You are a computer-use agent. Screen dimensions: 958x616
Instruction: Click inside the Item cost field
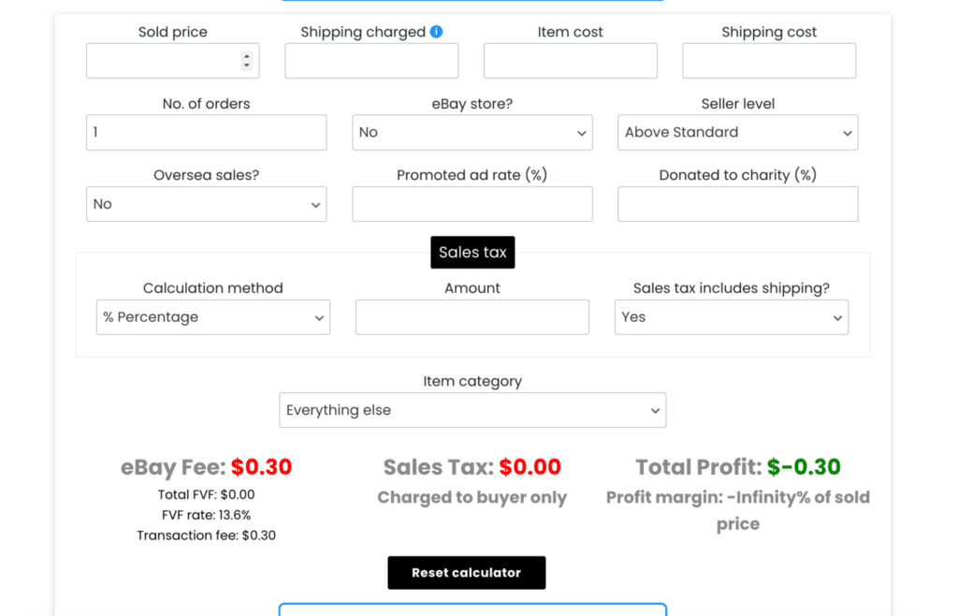tap(570, 60)
